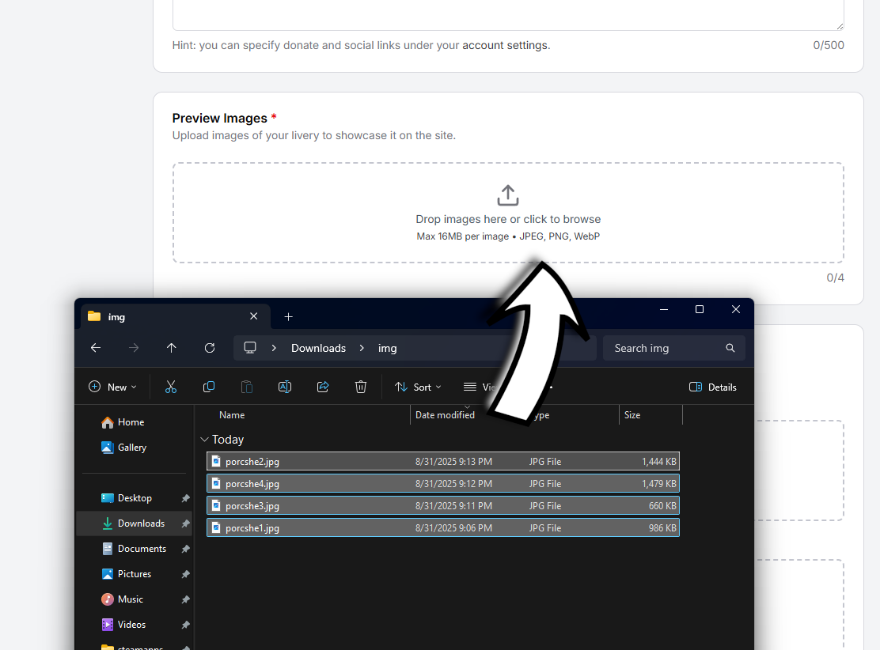Unpin Desktop using its pin icon
The height and width of the screenshot is (650, 880).
tap(186, 499)
